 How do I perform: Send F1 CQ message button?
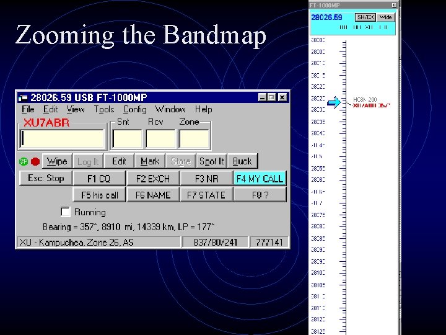[x=98, y=179]
